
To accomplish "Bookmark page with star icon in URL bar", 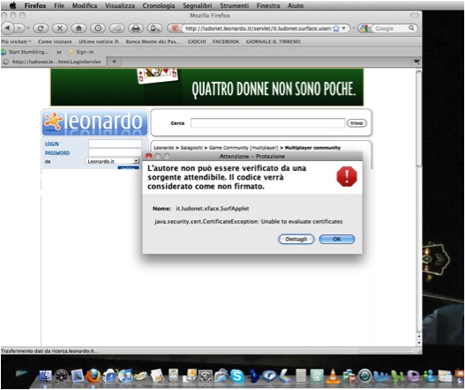I will (336, 28).
